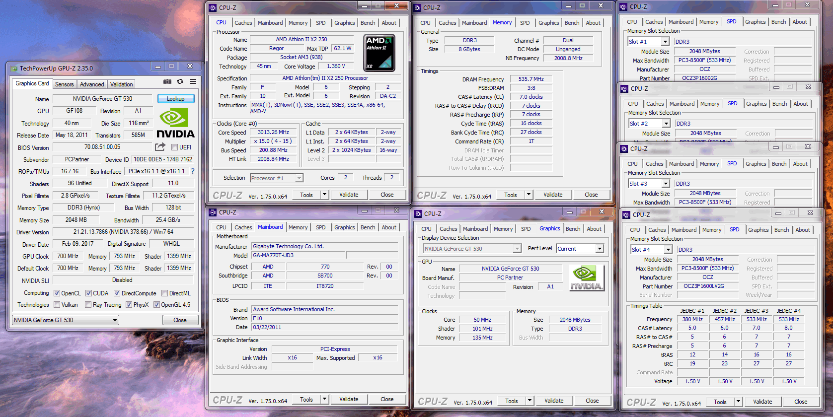Click the AMD Athlon II X2 250 name value
This screenshot has height=417, width=833.
[x=302, y=39]
